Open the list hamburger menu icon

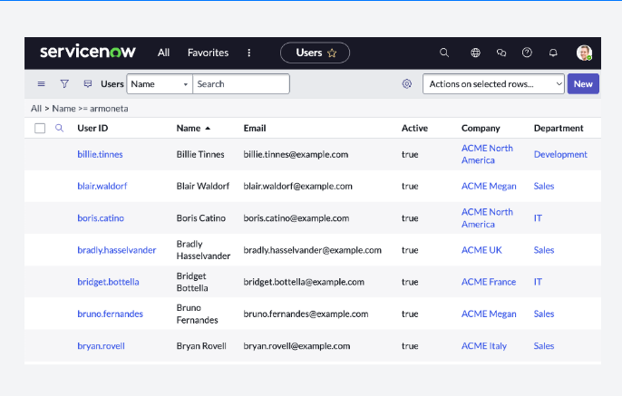tap(42, 84)
